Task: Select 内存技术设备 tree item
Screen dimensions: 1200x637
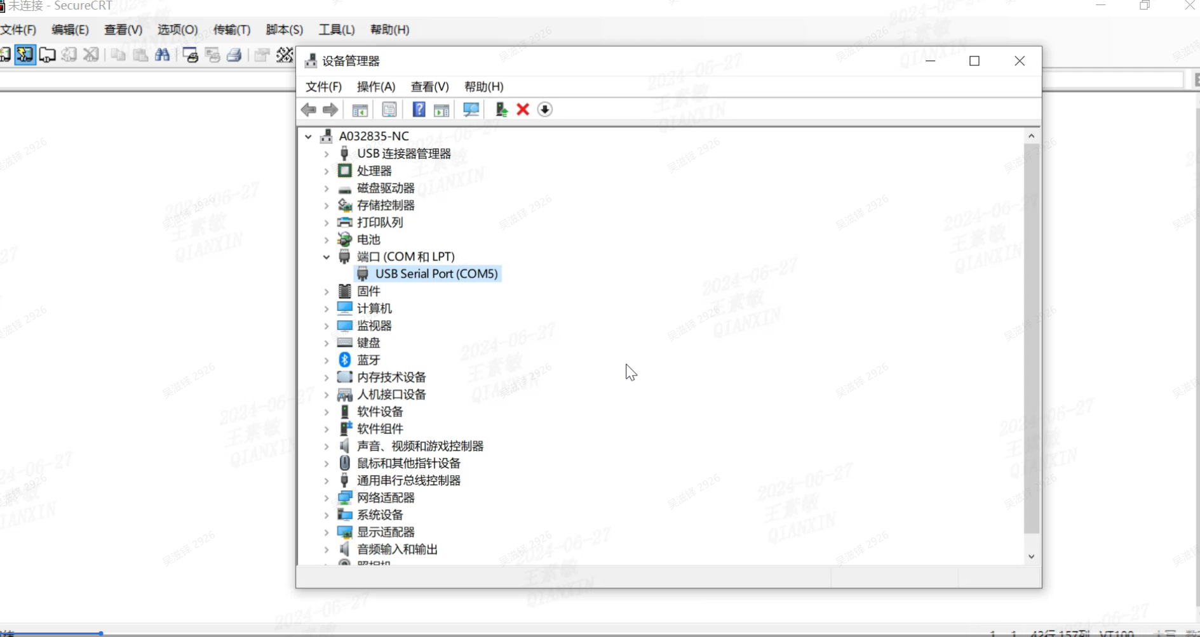Action: tap(391, 378)
